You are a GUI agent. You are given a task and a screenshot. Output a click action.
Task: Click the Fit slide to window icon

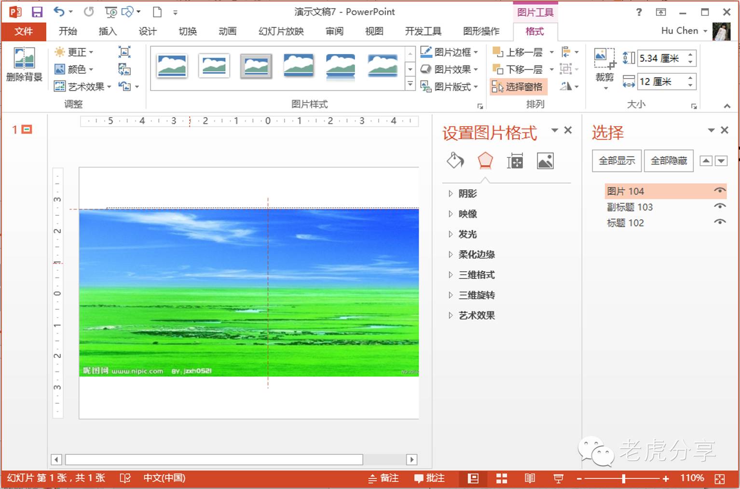tap(720, 478)
